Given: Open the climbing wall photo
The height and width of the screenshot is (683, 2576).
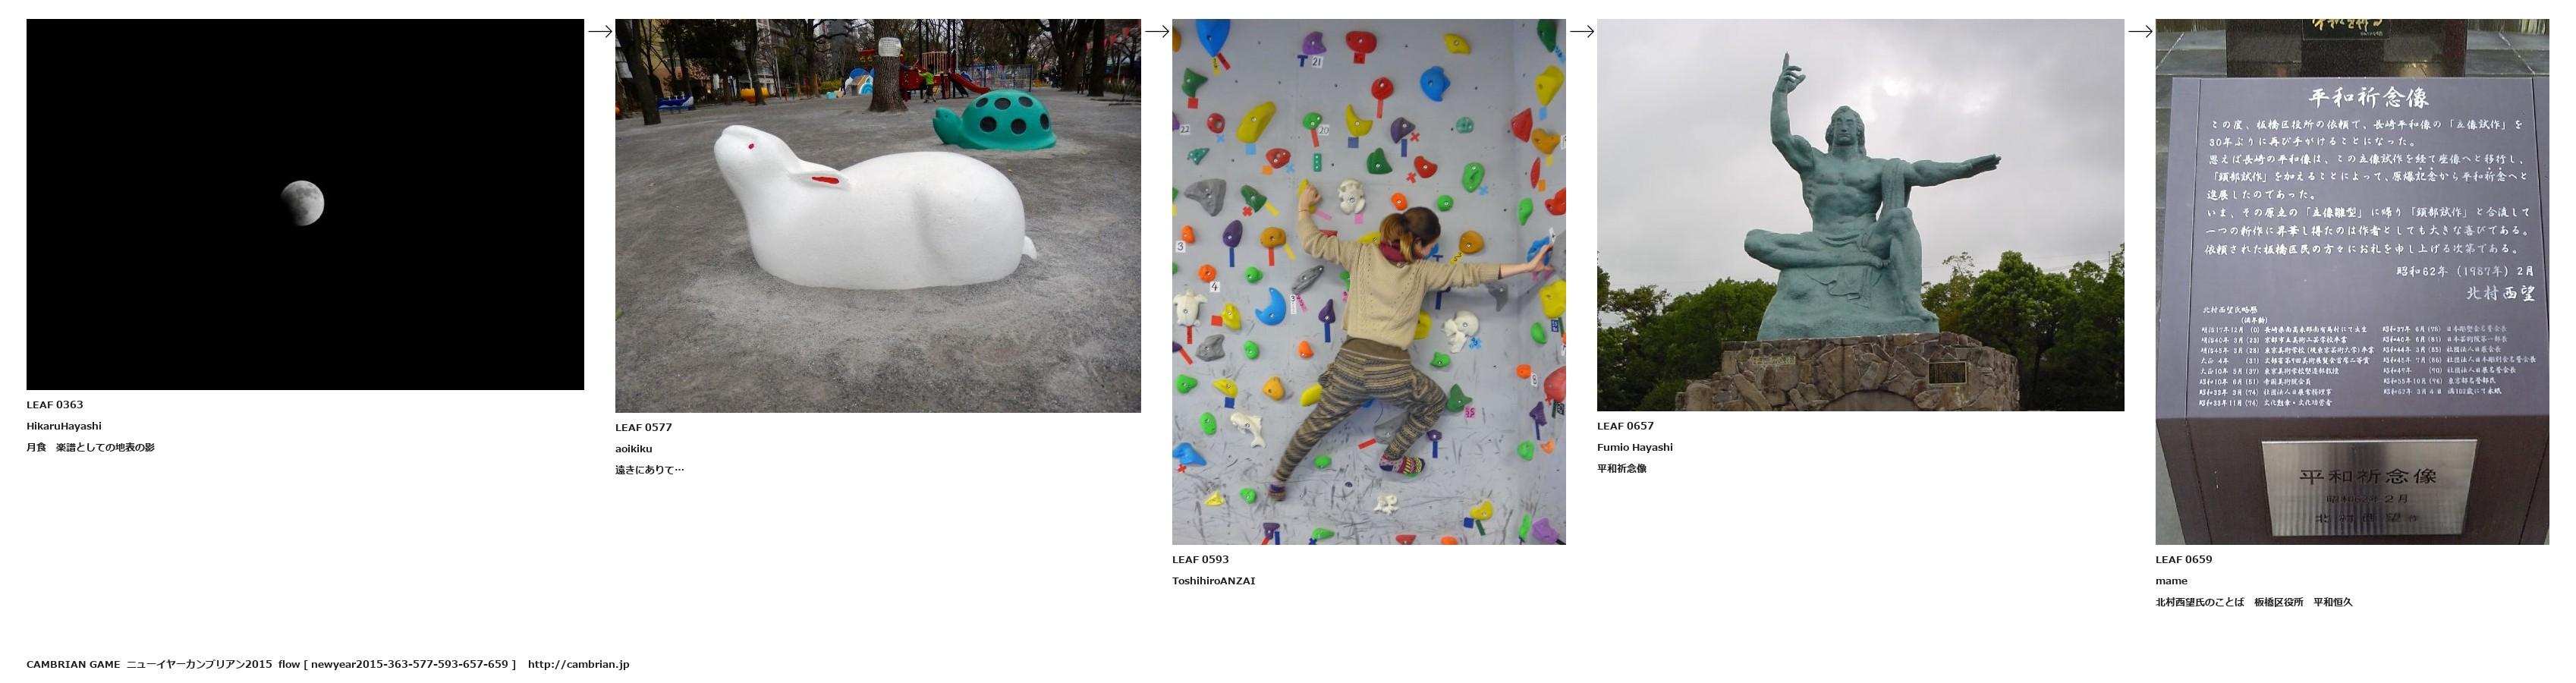Looking at the screenshot, I should pyautogui.click(x=1369, y=281).
